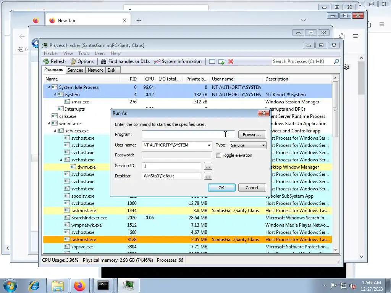Collapse the wininit.exe tree node

tap(49, 124)
